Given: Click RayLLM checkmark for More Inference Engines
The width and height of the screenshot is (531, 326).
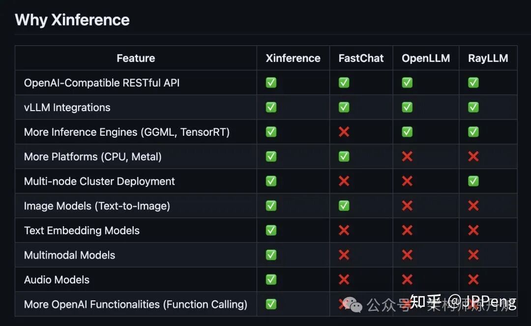Looking at the screenshot, I should pos(473,132).
